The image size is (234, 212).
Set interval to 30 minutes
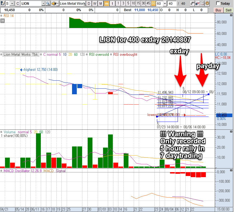[x=143, y=3]
